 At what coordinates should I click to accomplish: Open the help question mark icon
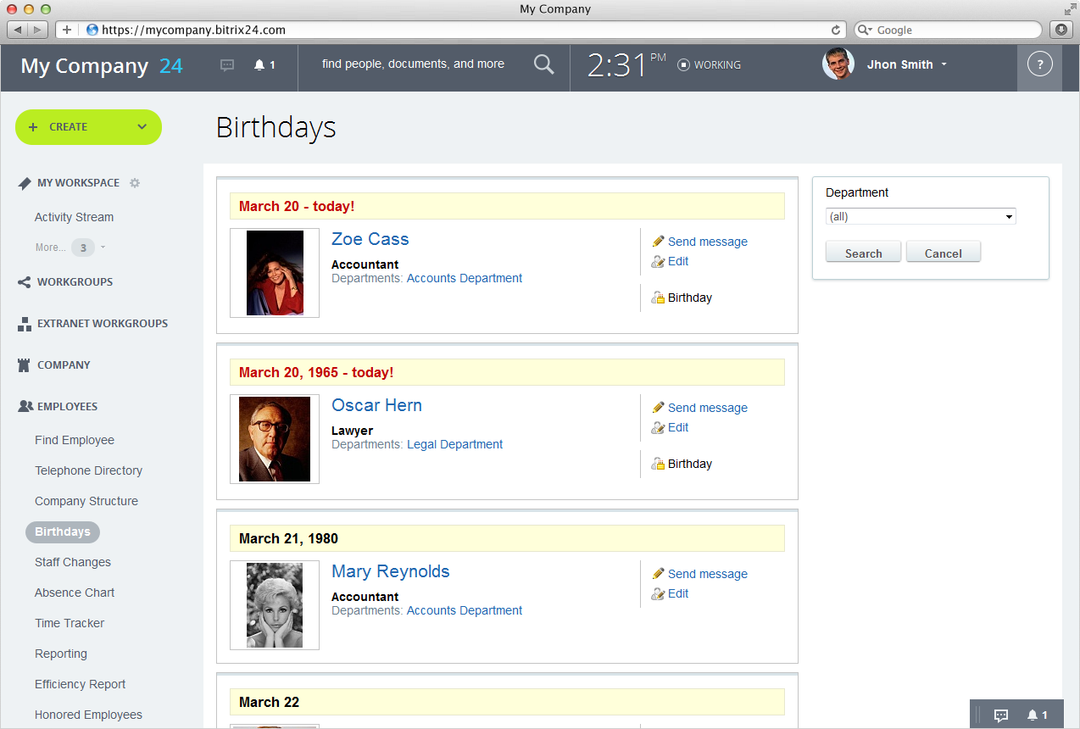click(1039, 64)
